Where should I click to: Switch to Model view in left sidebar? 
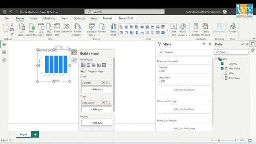point(4,60)
